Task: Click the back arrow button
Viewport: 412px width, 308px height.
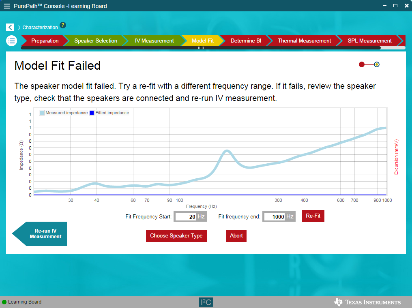Action: point(10,27)
